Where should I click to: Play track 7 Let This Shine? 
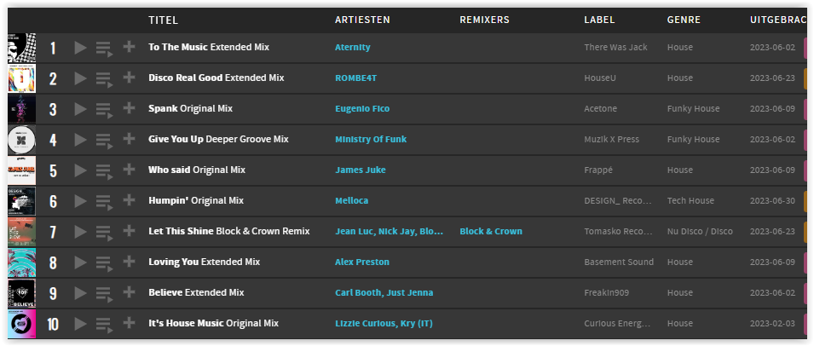pos(80,231)
